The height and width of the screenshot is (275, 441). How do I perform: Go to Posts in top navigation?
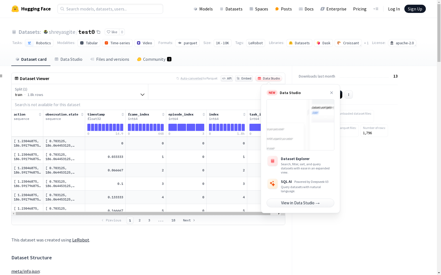[283, 9]
